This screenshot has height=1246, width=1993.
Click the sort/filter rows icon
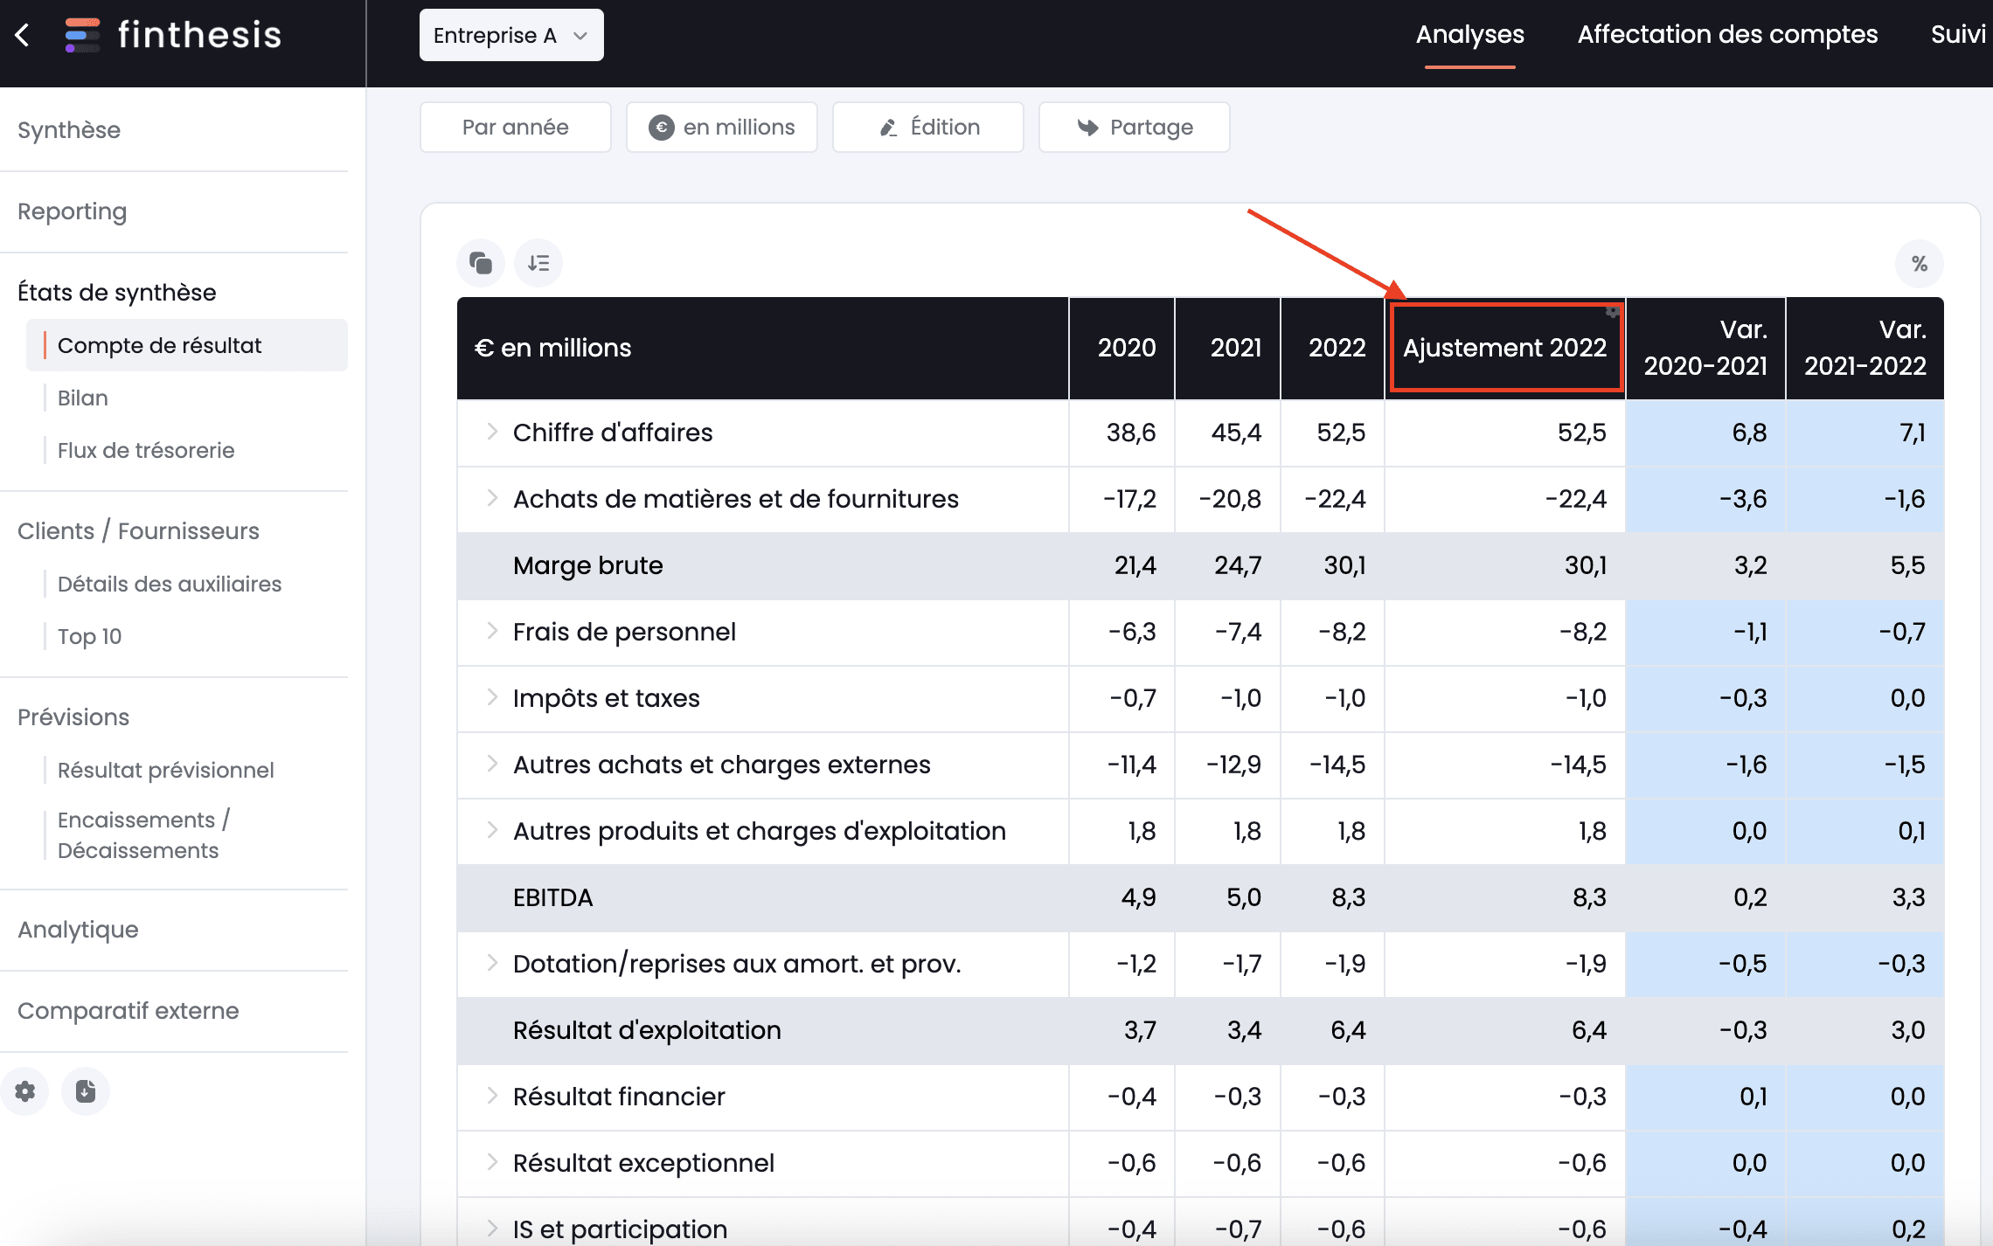click(538, 263)
